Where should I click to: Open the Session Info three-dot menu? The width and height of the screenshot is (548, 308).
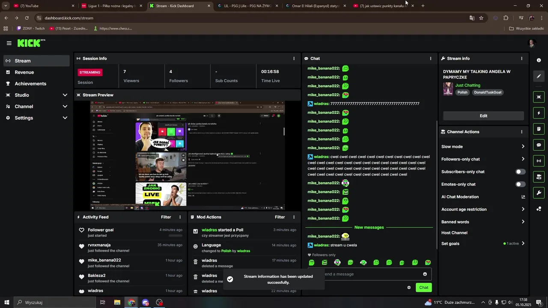[x=294, y=59]
